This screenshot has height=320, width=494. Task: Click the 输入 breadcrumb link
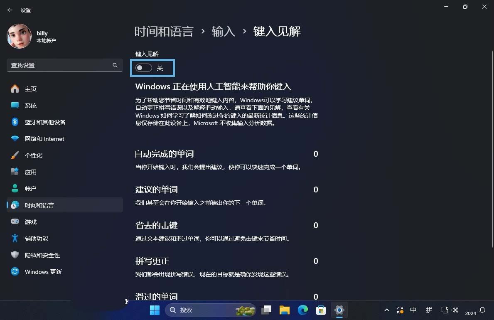[224, 31]
